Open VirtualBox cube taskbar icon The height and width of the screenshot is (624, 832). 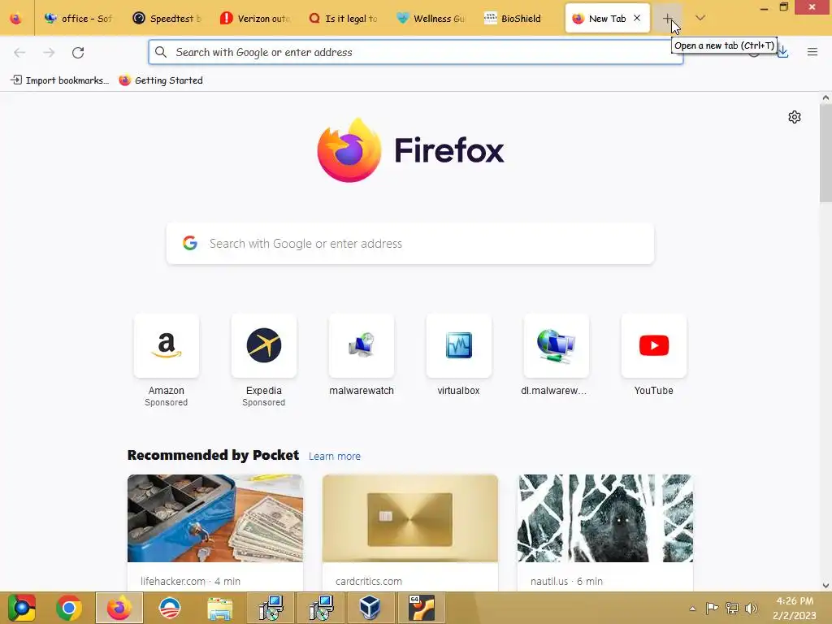pos(370,608)
